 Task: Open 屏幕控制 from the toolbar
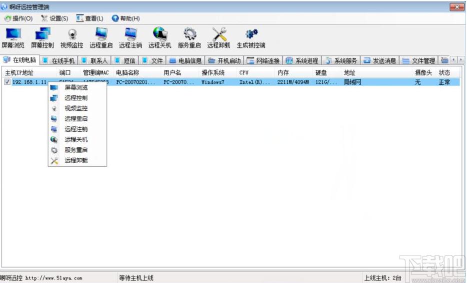pos(42,38)
